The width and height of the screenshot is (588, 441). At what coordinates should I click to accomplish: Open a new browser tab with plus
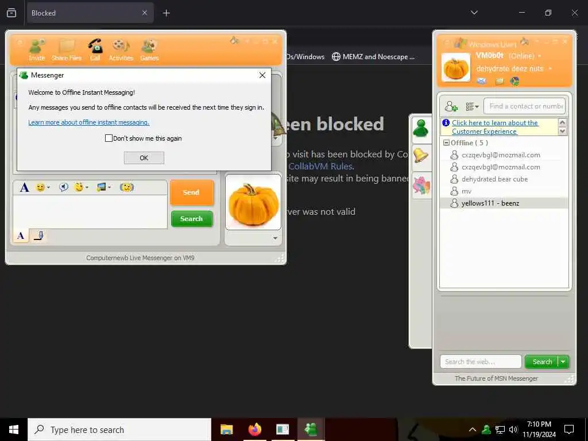click(x=166, y=13)
